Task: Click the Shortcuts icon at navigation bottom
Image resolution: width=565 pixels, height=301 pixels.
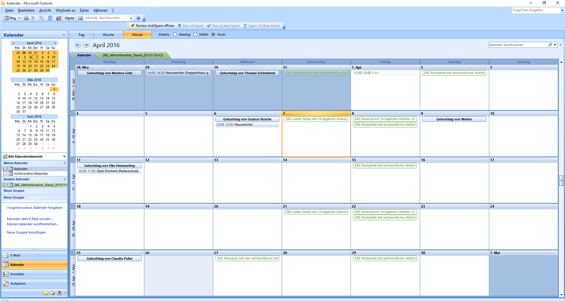Action: 59,293
